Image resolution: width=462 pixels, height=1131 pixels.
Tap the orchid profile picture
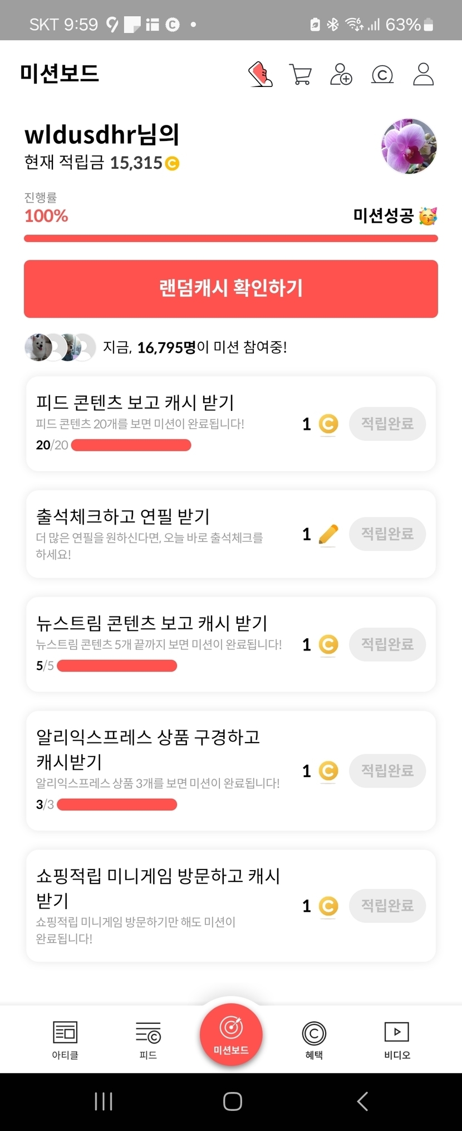tap(409, 146)
